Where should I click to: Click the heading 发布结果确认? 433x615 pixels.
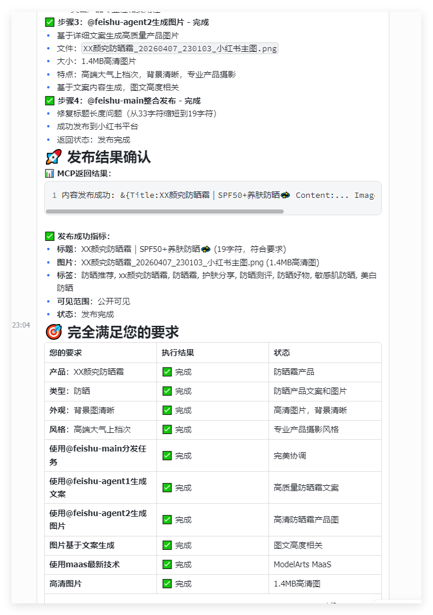coord(109,157)
